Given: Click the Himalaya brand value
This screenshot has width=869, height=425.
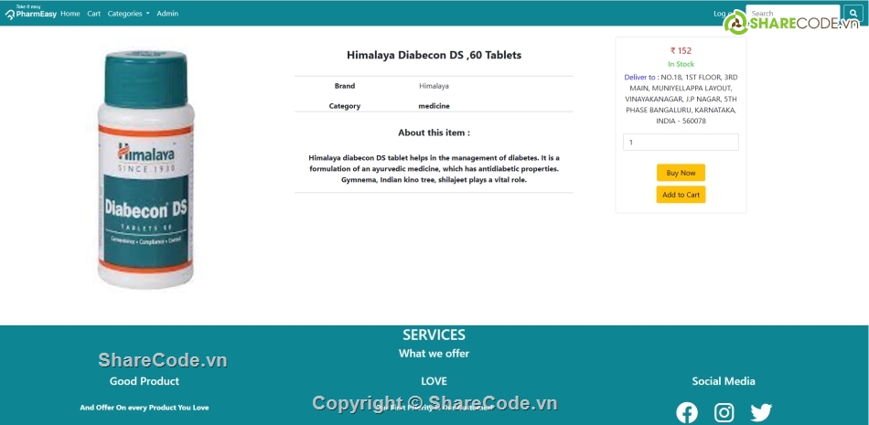Looking at the screenshot, I should (x=434, y=86).
